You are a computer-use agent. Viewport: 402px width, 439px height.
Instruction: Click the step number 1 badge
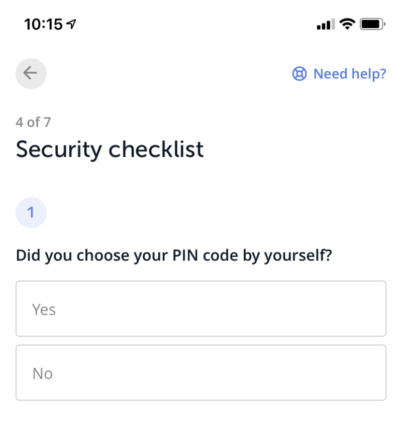coord(31,213)
